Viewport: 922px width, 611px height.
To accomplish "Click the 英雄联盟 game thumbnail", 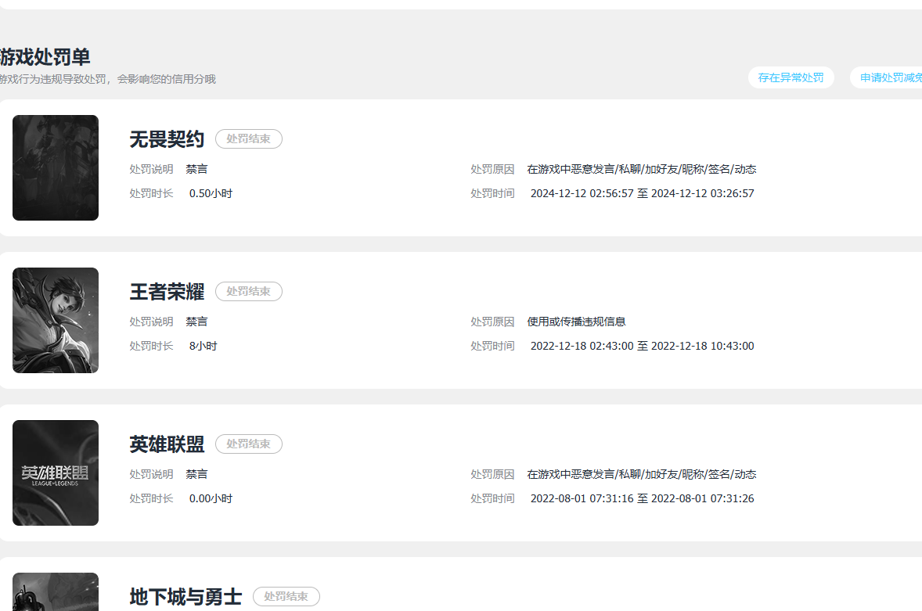I will [x=55, y=473].
